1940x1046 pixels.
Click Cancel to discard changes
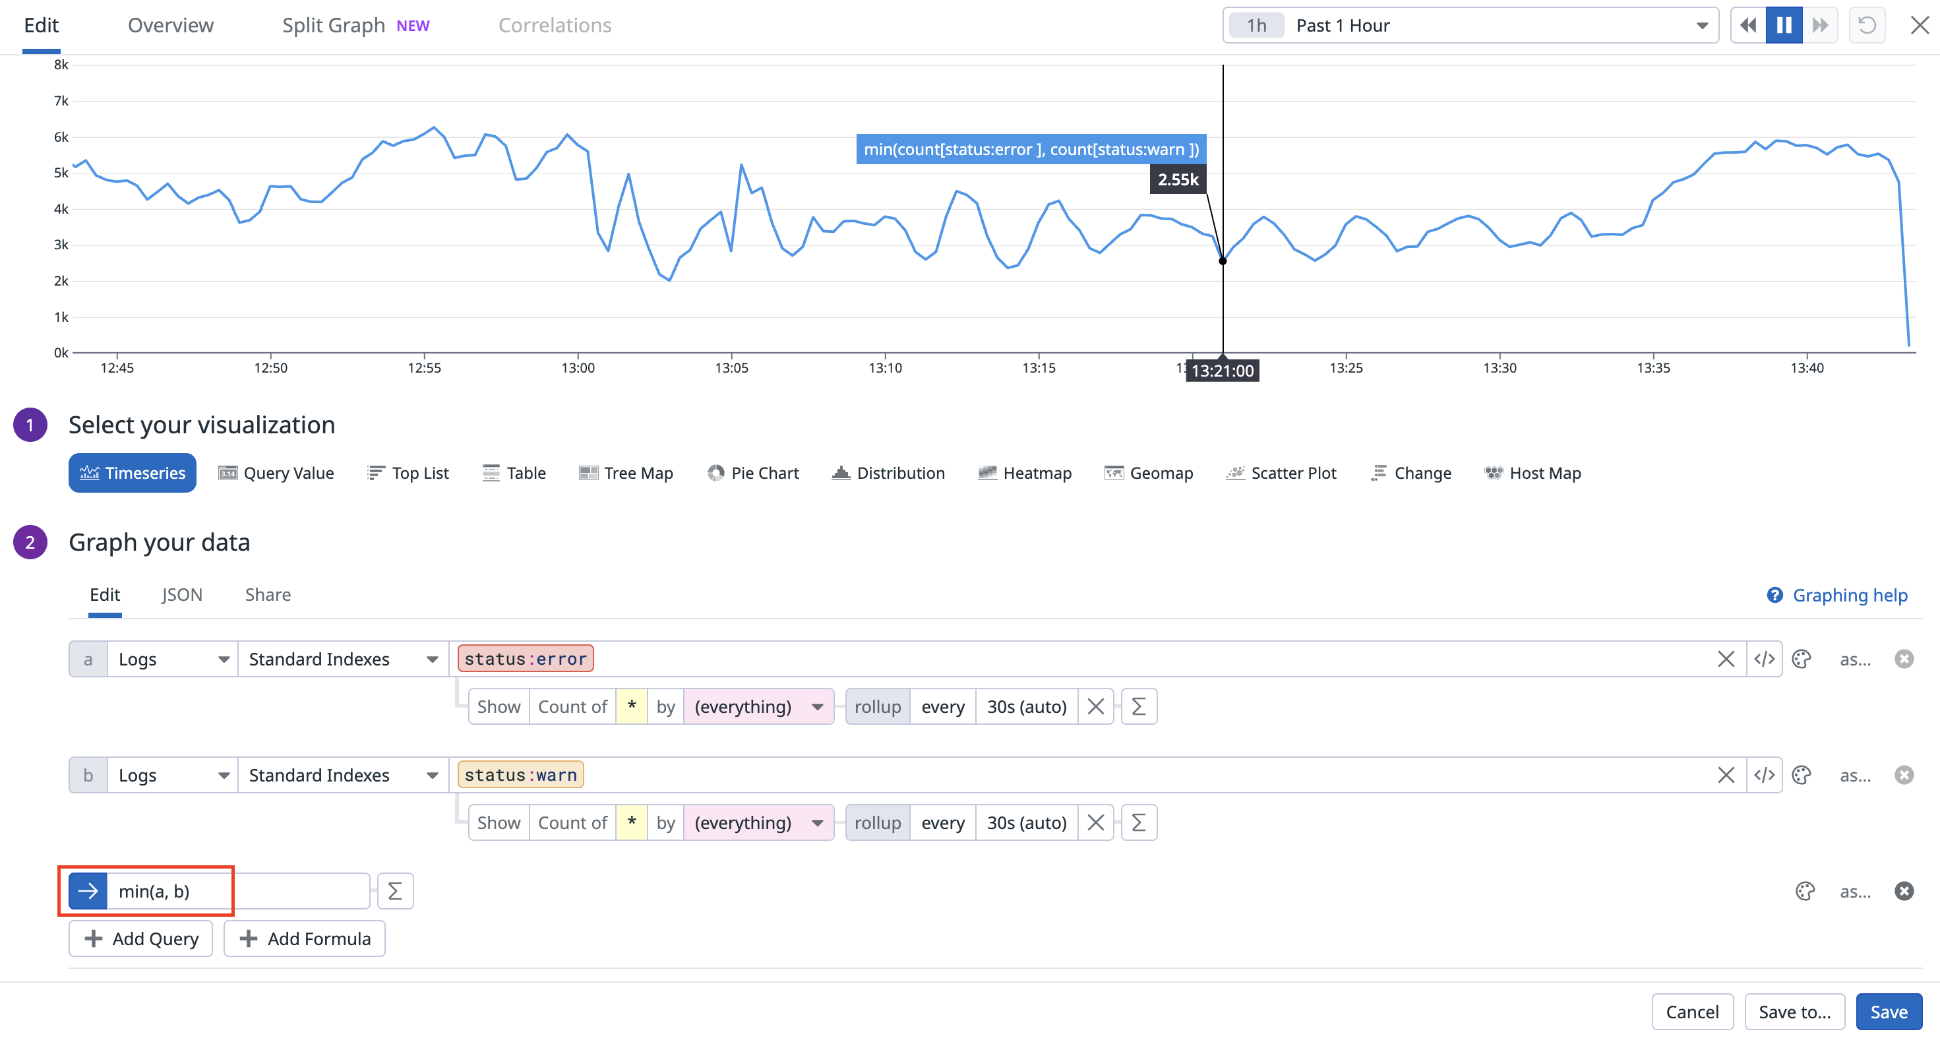[1692, 1011]
